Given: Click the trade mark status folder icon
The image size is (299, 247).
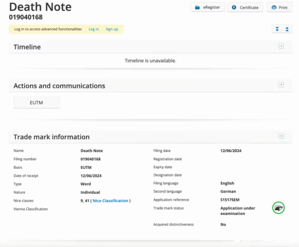Looking at the screenshot, I should tap(278, 208).
